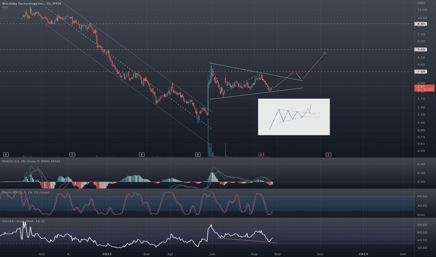Click the red upcoming earnings E marker near Nov
436x257 pixels.
pos(328,155)
